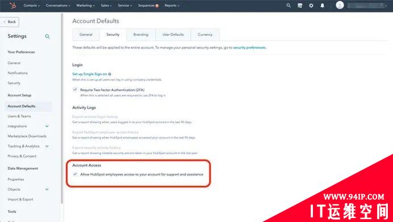Expand the Integrations section chevron
Screen dimensions: 393x222
(47, 126)
